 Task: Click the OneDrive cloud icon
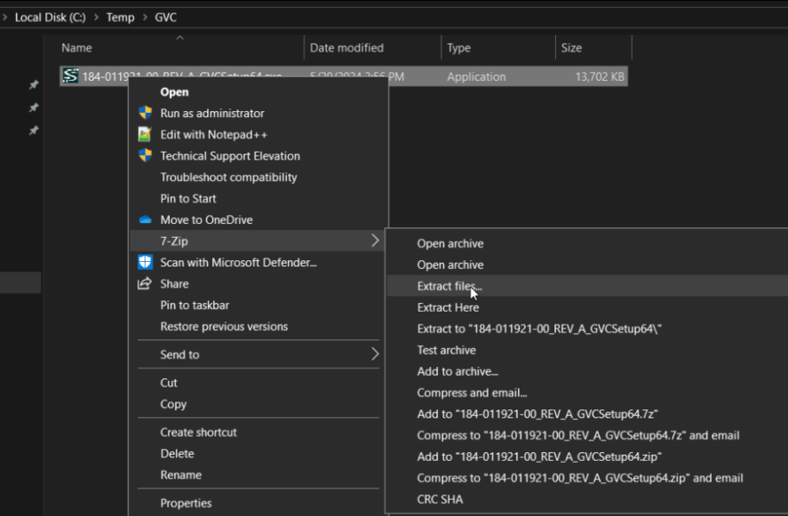click(145, 219)
